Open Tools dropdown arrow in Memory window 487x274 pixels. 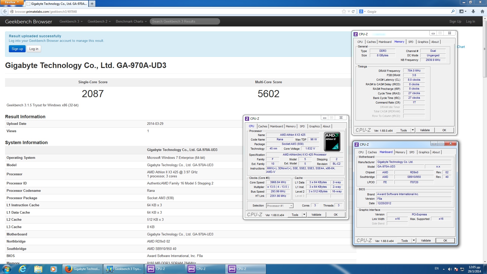tap(413, 130)
